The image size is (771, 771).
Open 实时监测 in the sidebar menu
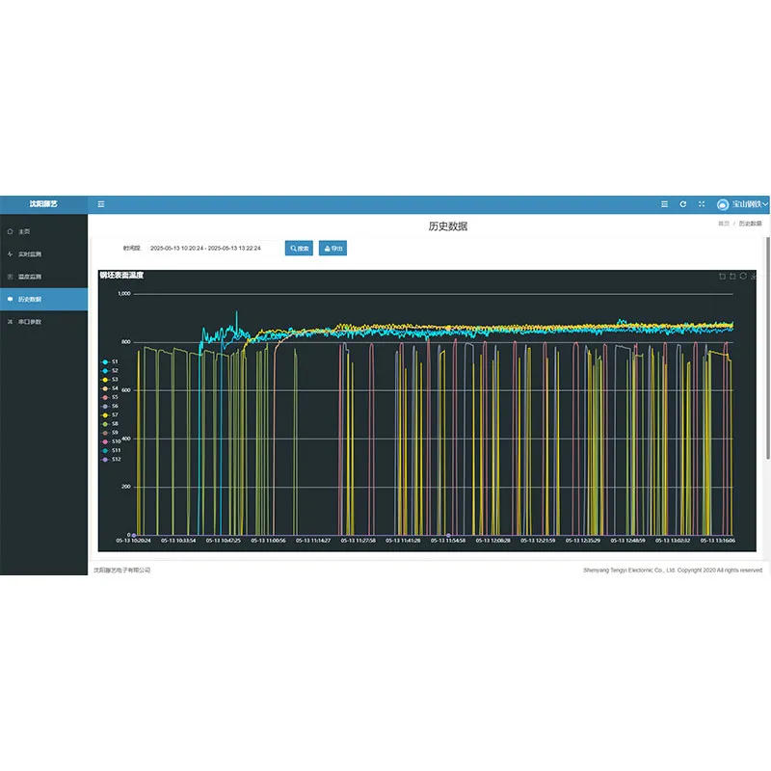click(30, 254)
